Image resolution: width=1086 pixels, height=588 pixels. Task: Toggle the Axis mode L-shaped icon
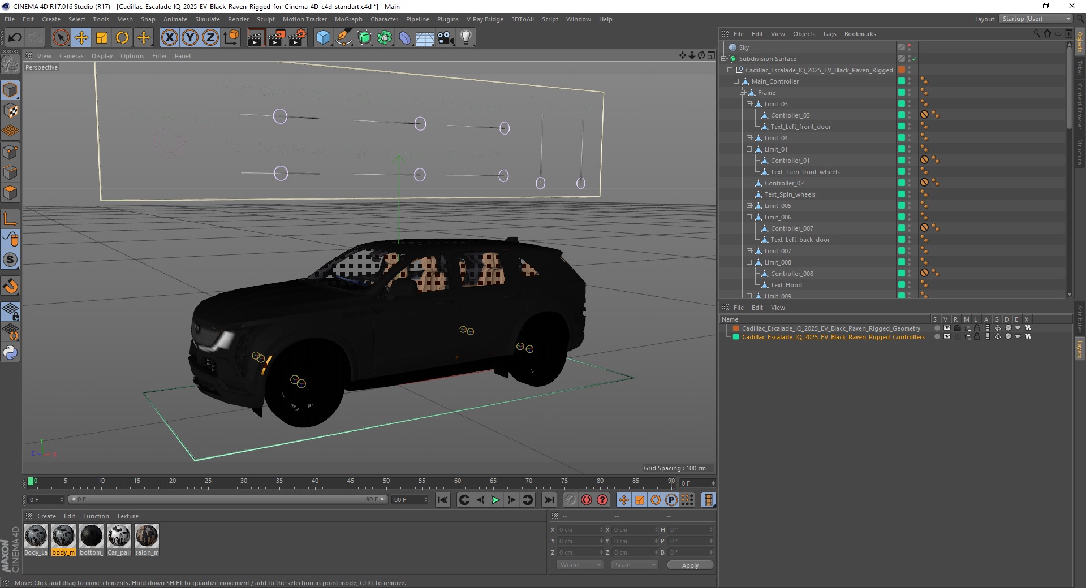(10, 218)
